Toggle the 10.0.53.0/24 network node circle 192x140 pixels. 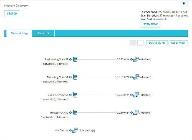click(x=132, y=95)
